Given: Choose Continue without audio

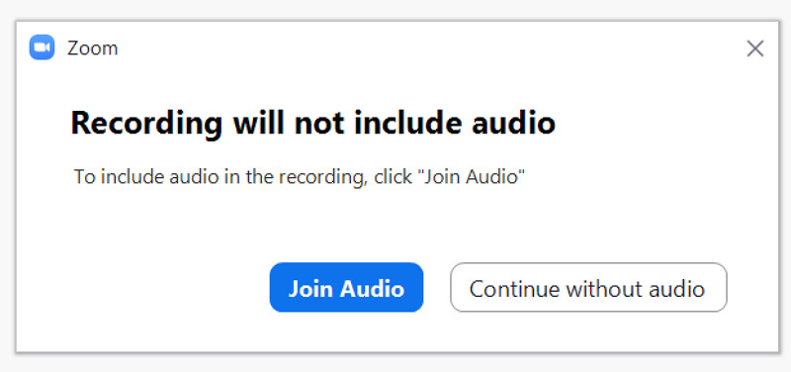Looking at the screenshot, I should [588, 287].
